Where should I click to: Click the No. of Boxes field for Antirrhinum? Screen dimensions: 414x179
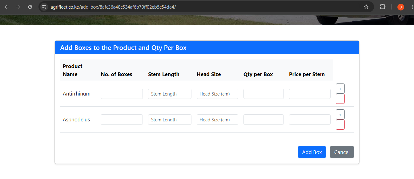pyautogui.click(x=122, y=94)
